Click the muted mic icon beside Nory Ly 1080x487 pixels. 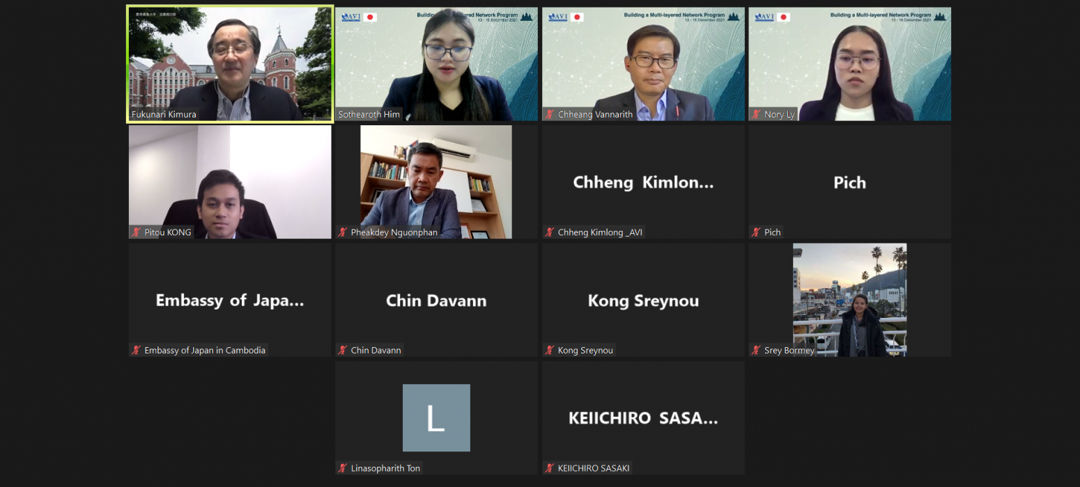[x=757, y=114]
